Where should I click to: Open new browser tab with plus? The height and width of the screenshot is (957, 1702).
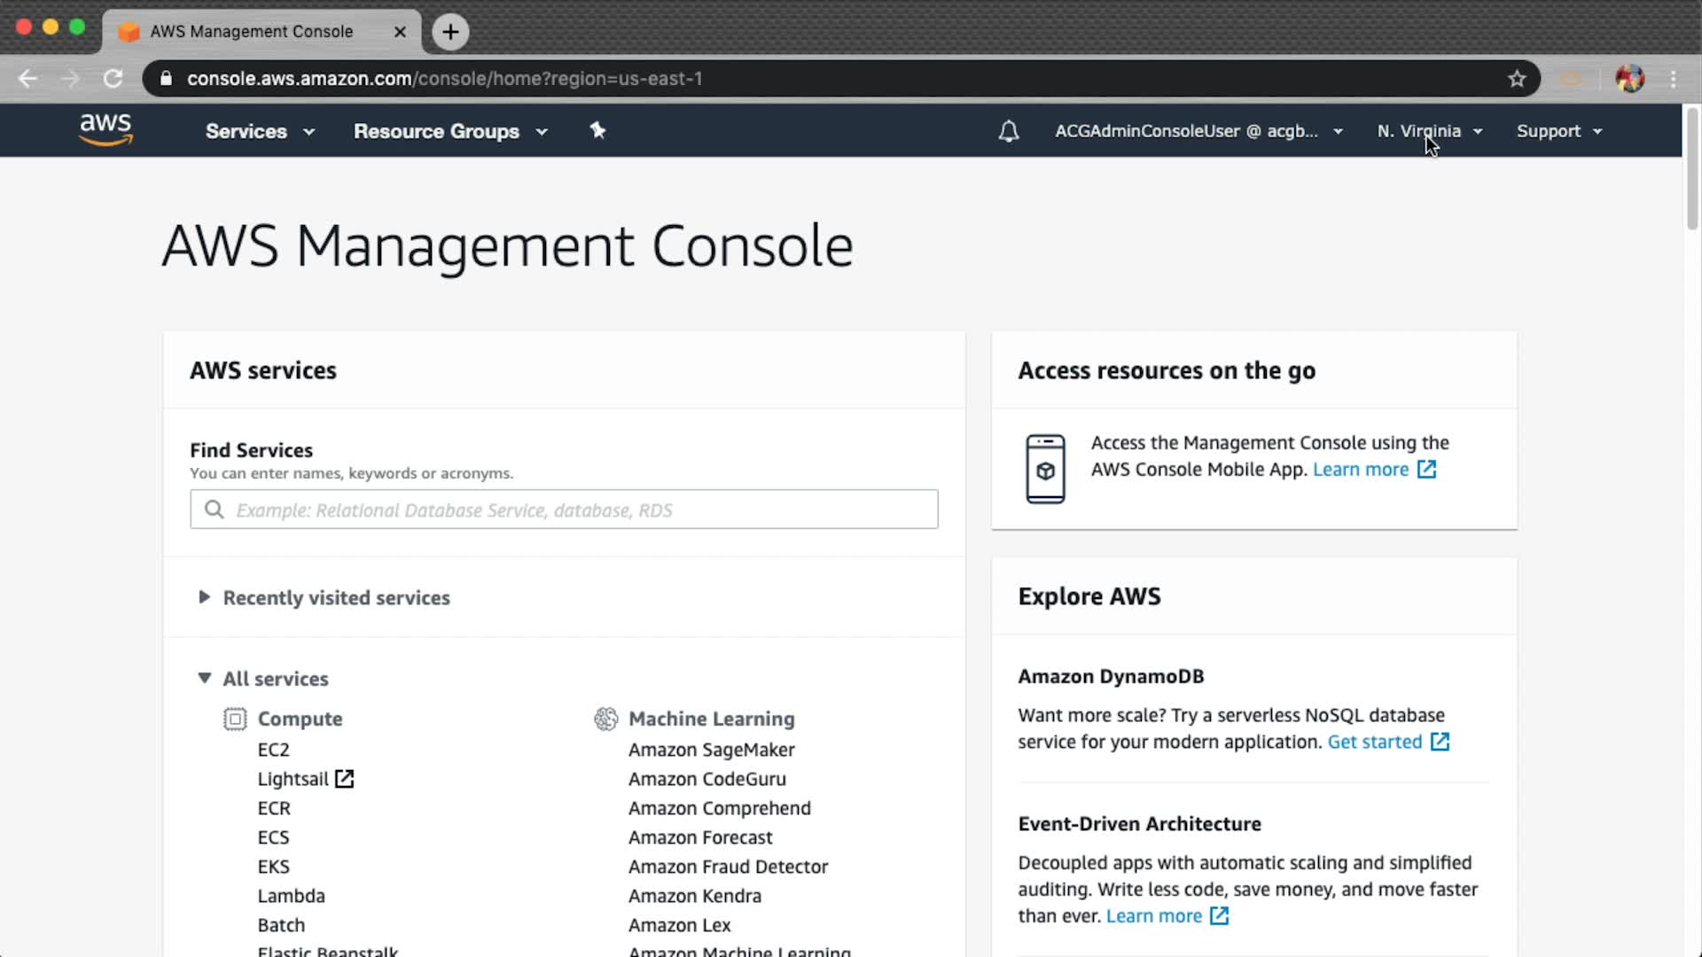450,32
